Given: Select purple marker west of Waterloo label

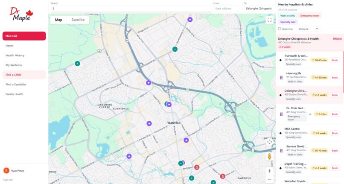Looking at the screenshot, I should [149, 123].
